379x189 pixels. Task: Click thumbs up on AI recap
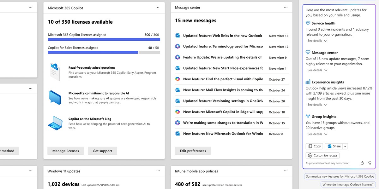coord(362,163)
